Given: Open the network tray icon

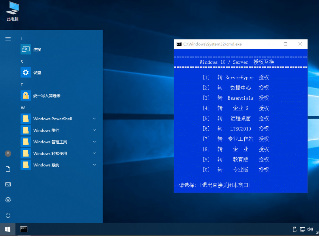Looking at the screenshot, I should 302,229.
